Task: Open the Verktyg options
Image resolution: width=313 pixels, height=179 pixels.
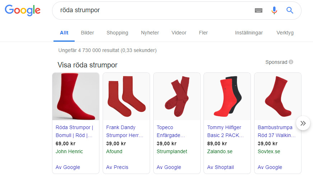Action: tap(285, 33)
